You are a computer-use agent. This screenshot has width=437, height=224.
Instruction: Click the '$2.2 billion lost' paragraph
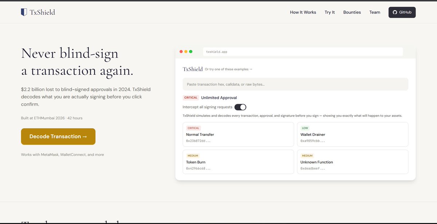pos(86,97)
